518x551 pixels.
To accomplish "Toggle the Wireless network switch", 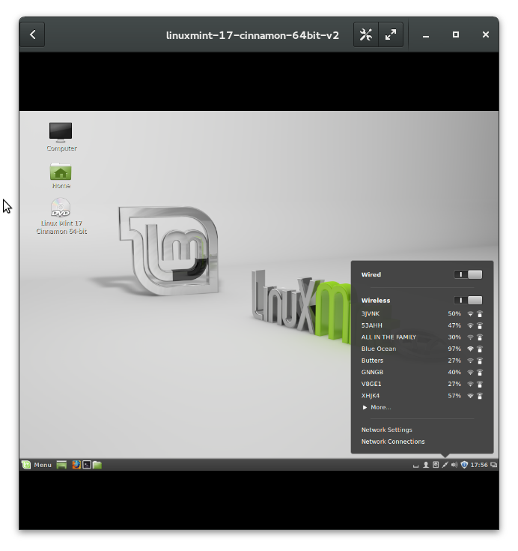I will [468, 300].
